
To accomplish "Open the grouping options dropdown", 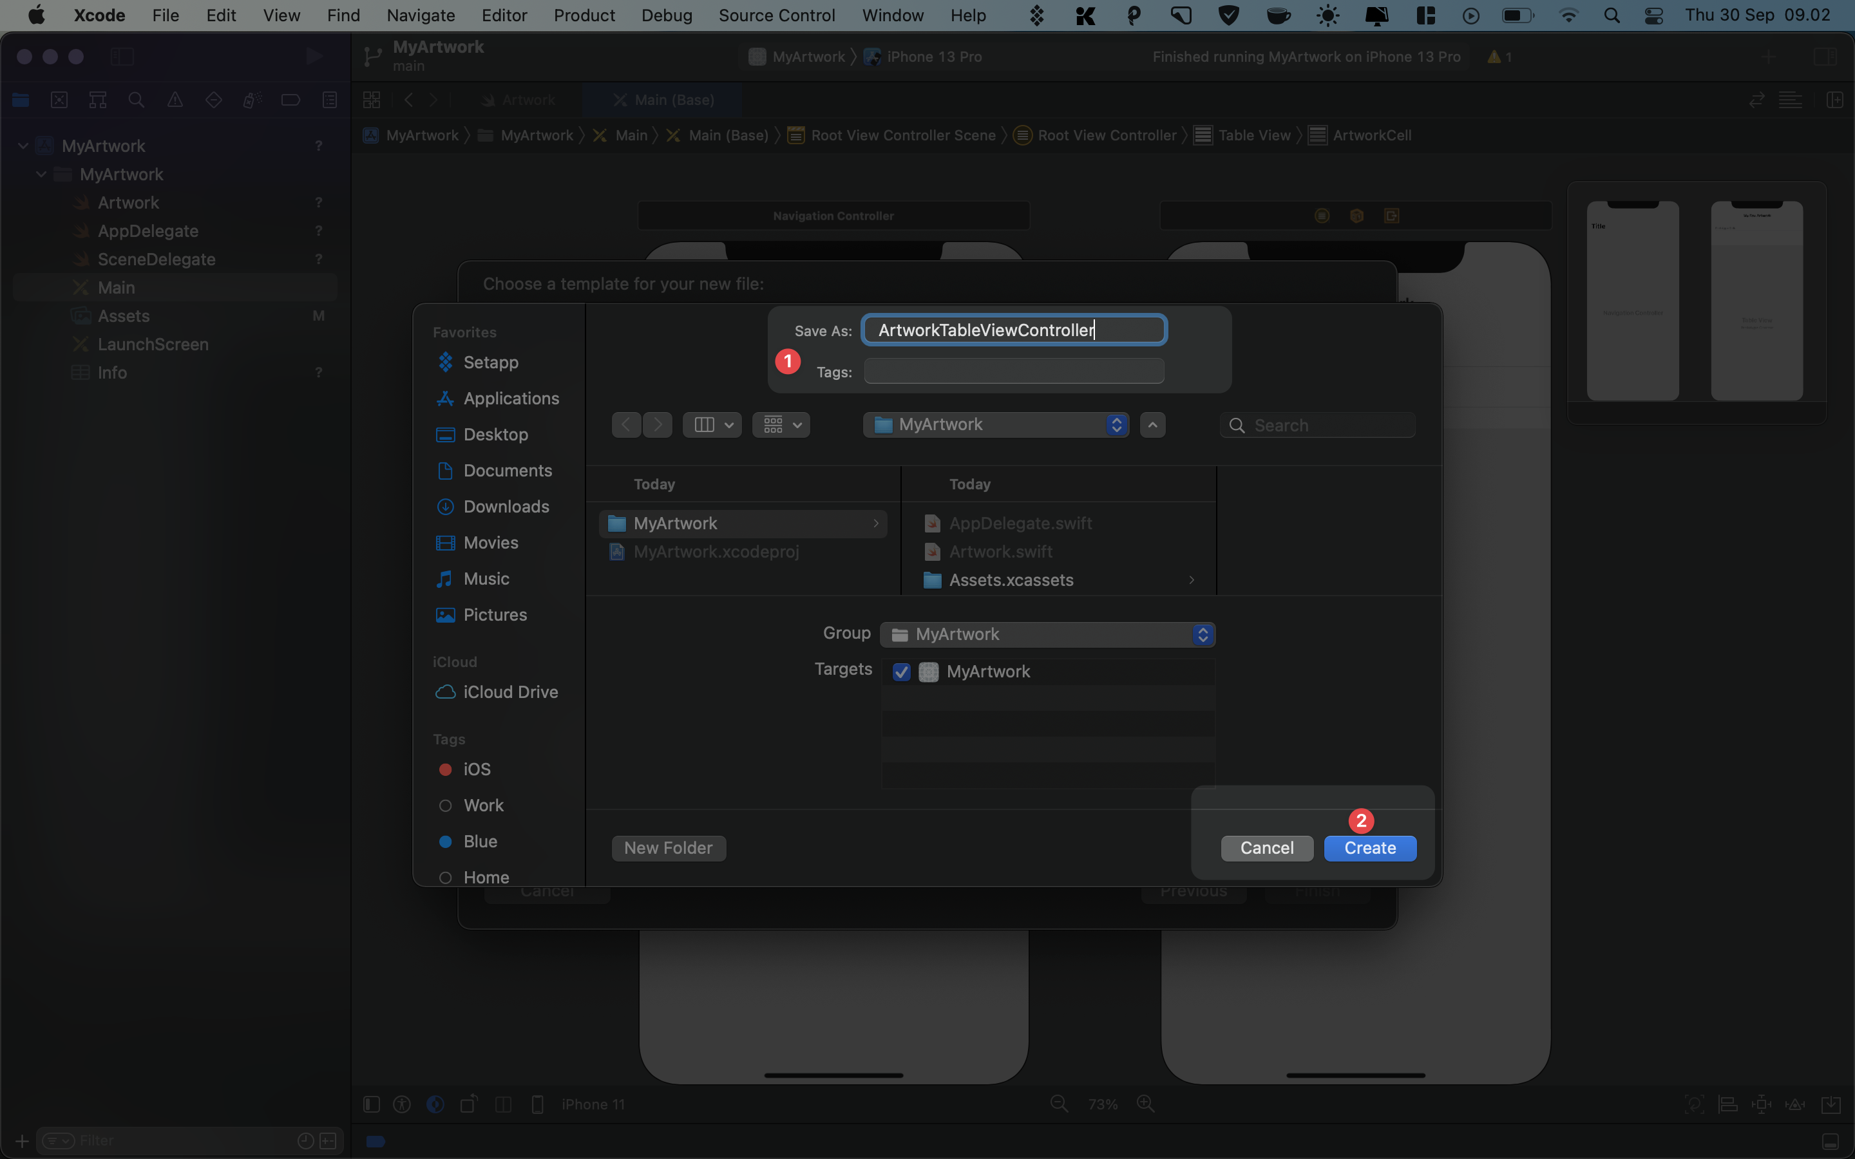I will 781,425.
